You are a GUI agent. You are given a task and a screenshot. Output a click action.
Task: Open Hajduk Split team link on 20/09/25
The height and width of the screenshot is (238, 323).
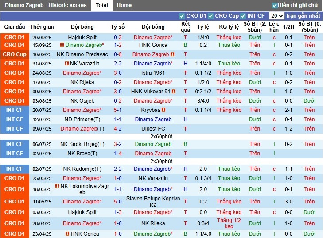click(82, 38)
